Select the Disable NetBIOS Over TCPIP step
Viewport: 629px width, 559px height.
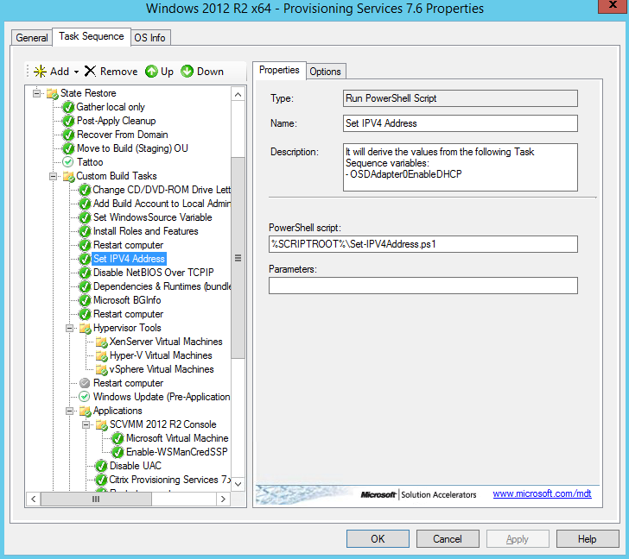153,273
